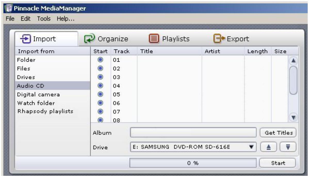Open the File menu
This screenshot has height=176, width=309.
10,19
